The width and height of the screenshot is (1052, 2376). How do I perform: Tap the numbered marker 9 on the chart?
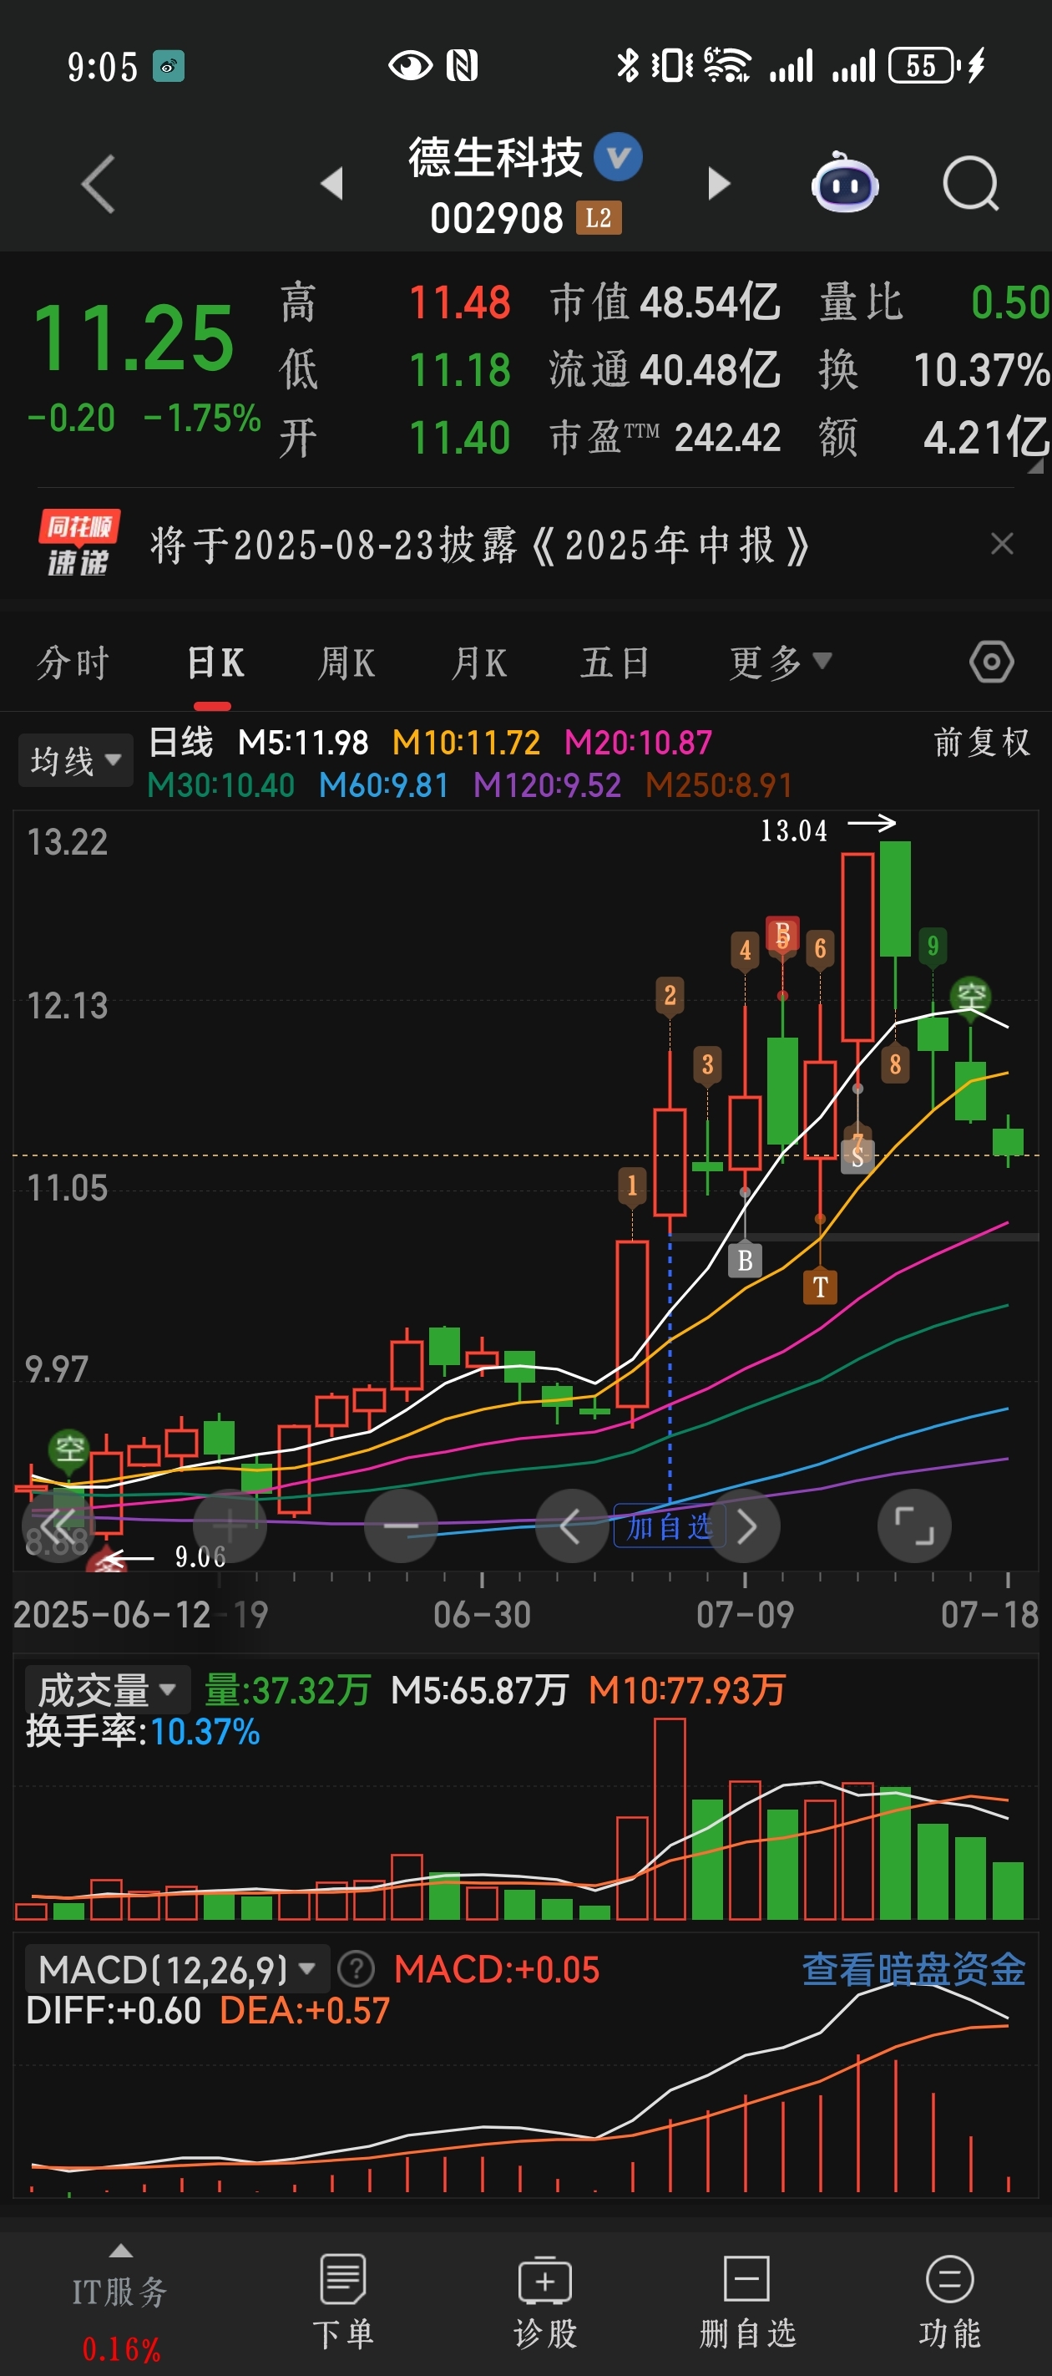coord(933,946)
